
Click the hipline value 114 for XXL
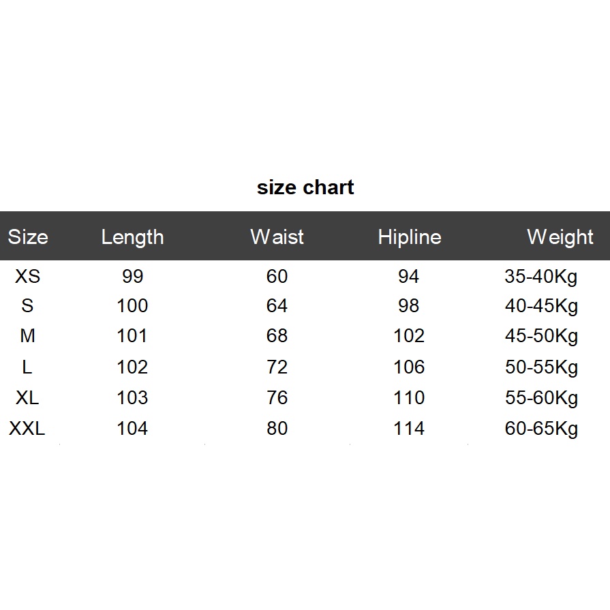[x=409, y=428]
